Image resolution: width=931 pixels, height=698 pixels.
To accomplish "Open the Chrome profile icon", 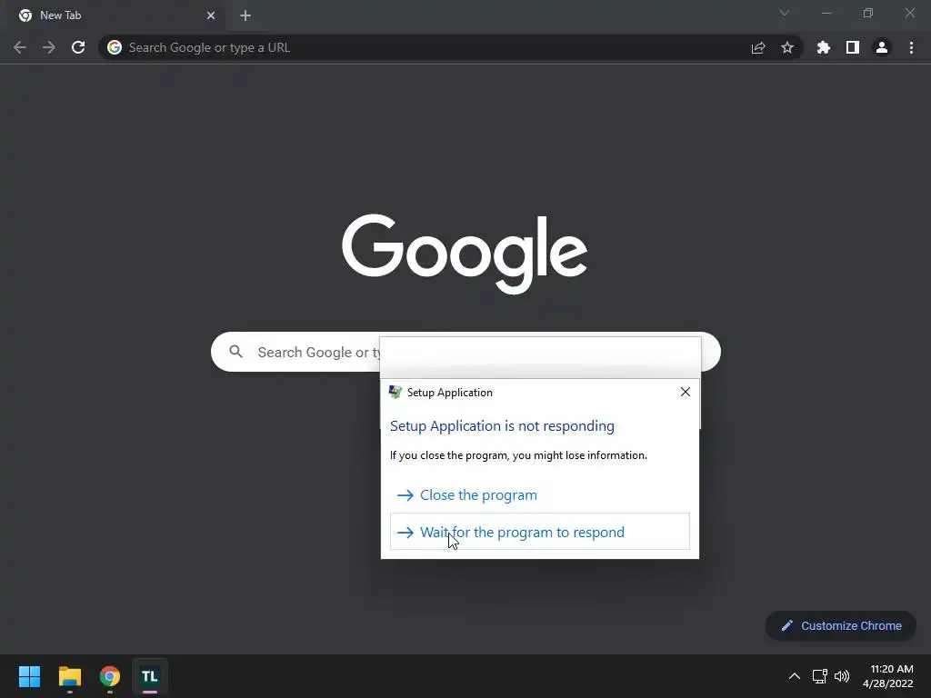I will (x=882, y=47).
